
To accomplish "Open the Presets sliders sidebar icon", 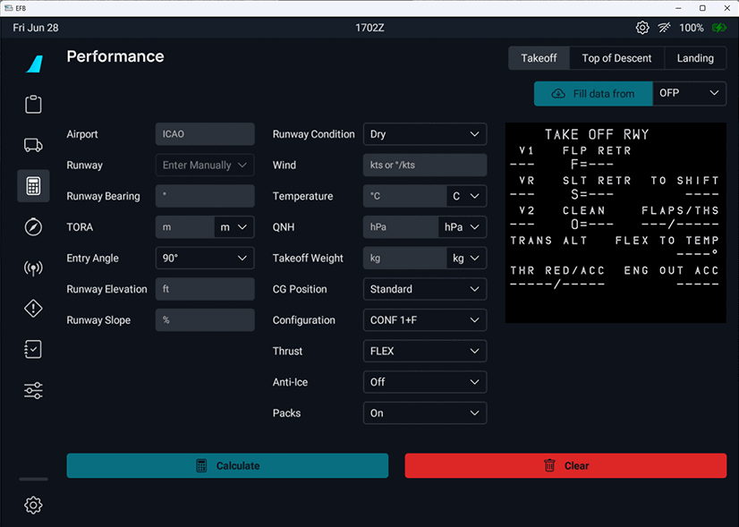I will 33,390.
